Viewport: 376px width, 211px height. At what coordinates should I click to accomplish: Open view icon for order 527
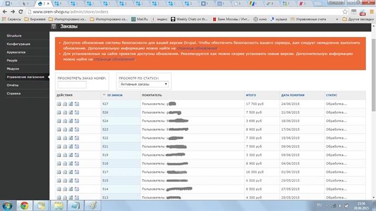coord(59,104)
